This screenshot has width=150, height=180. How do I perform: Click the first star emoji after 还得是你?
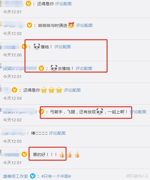pyautogui.click(x=44, y=90)
